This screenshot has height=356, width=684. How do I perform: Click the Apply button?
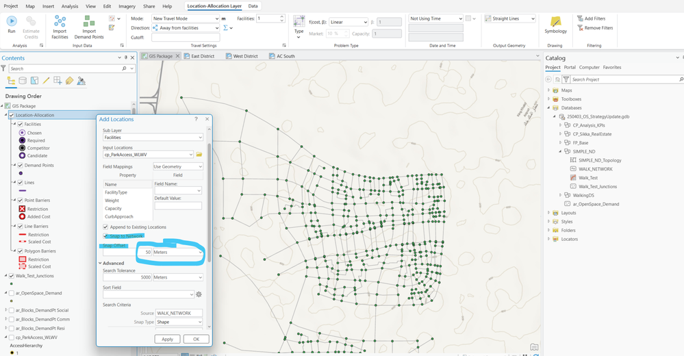click(167, 339)
